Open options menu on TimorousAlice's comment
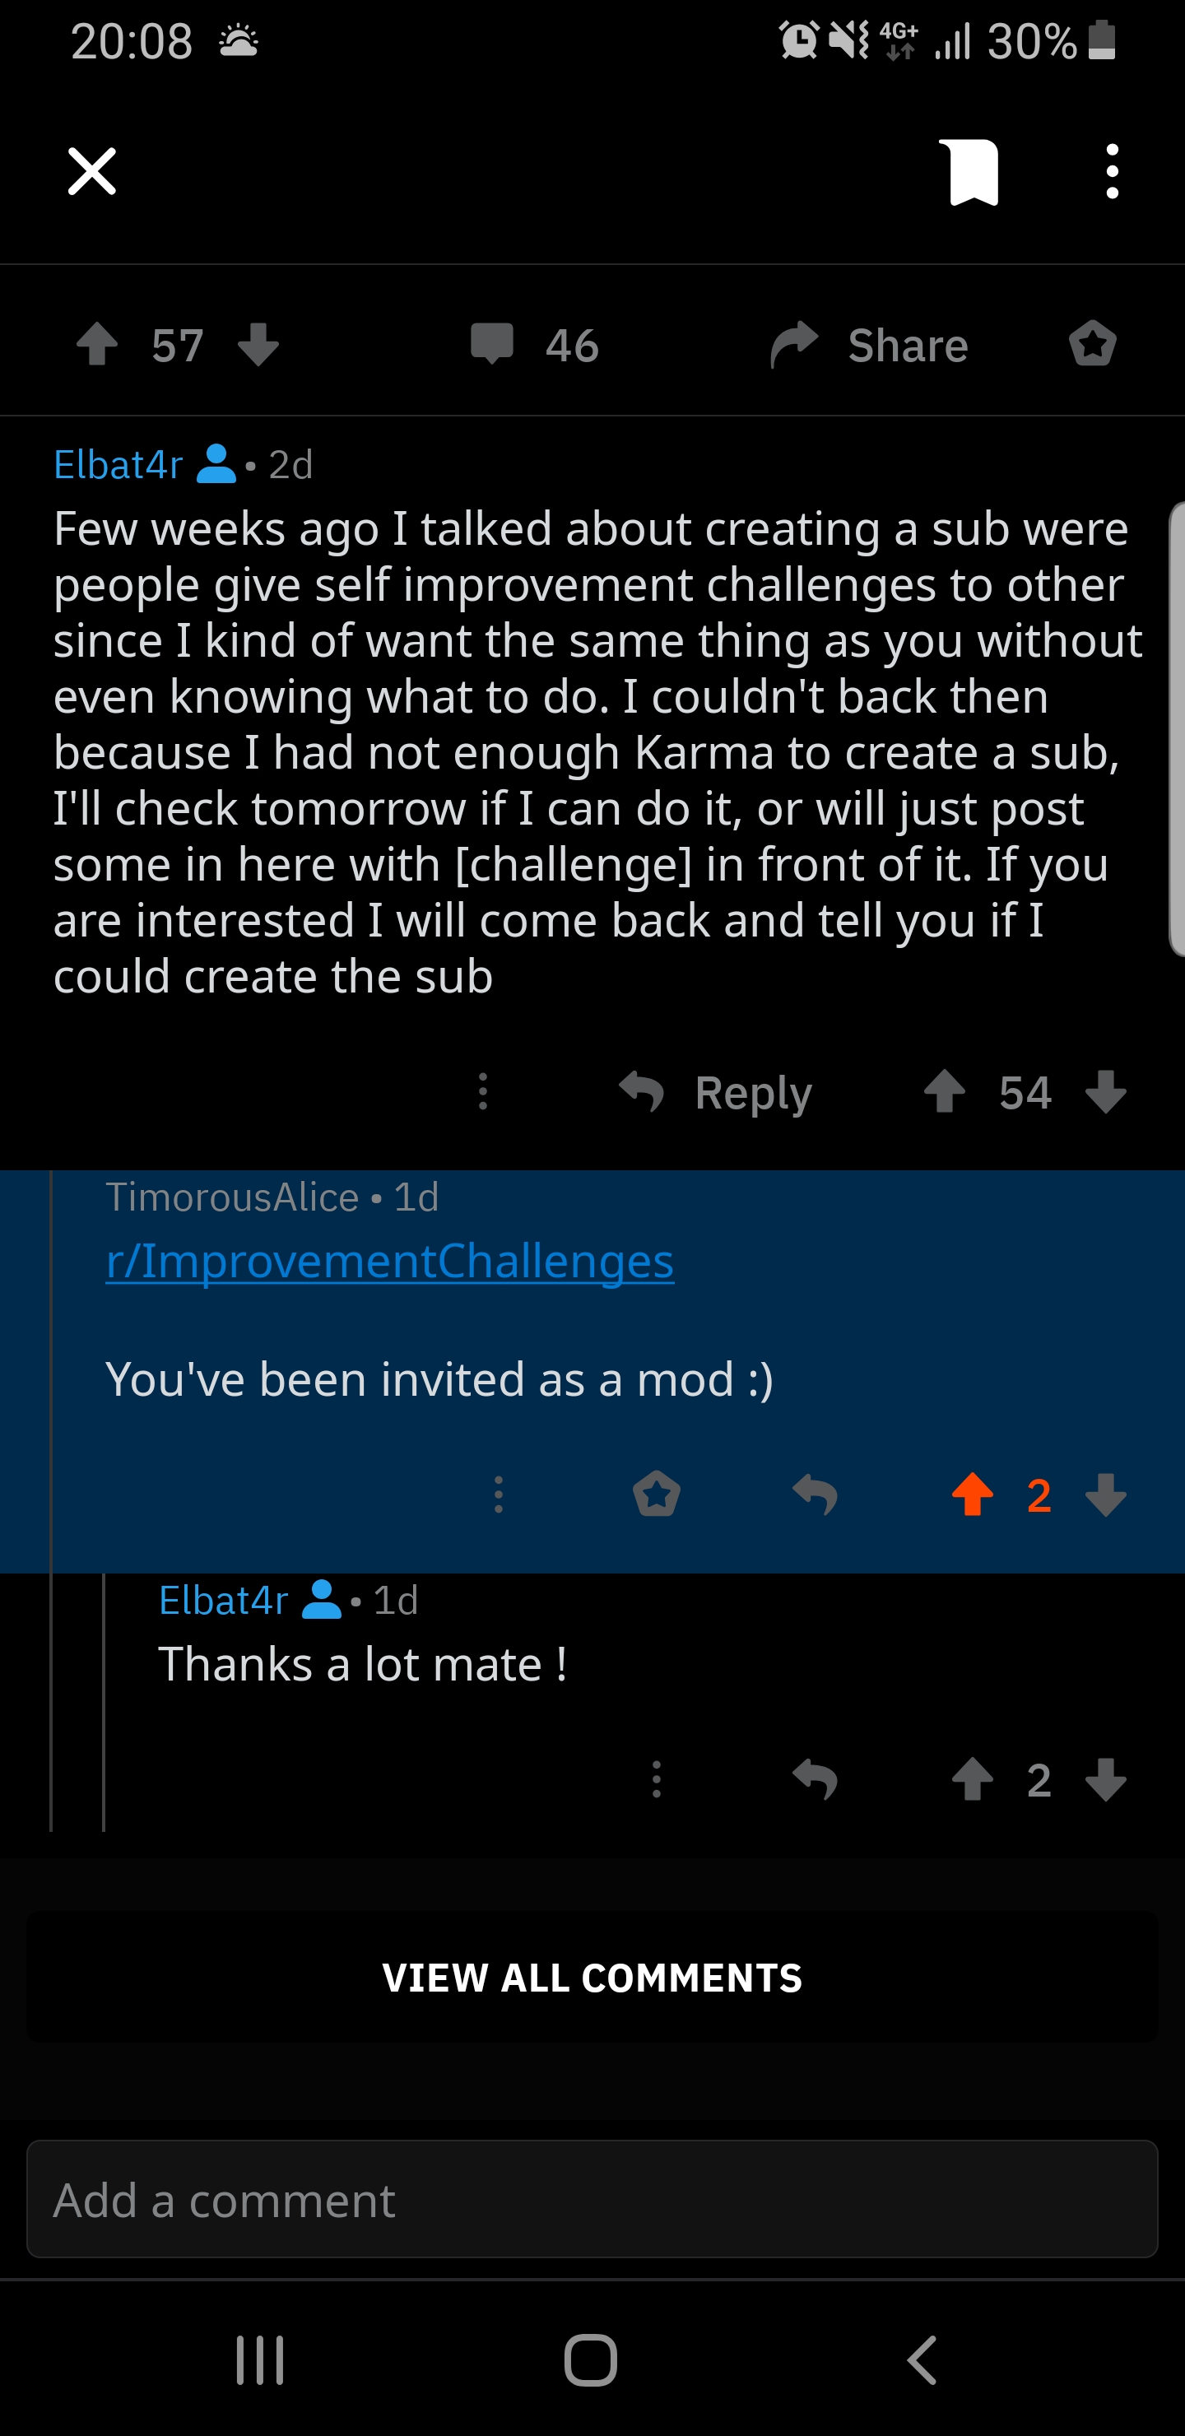 pyautogui.click(x=499, y=1495)
